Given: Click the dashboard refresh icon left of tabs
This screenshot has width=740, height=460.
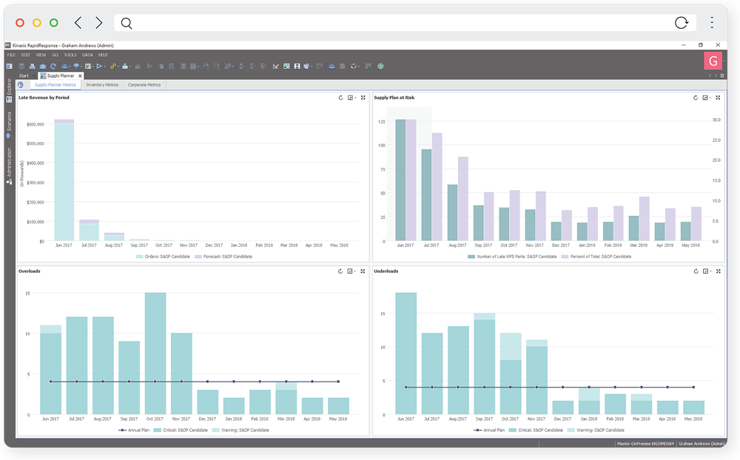Looking at the screenshot, I should 20,85.
